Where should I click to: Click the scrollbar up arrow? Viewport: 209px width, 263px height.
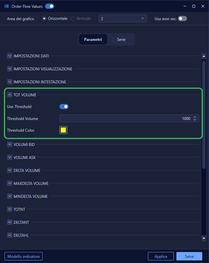(204, 56)
